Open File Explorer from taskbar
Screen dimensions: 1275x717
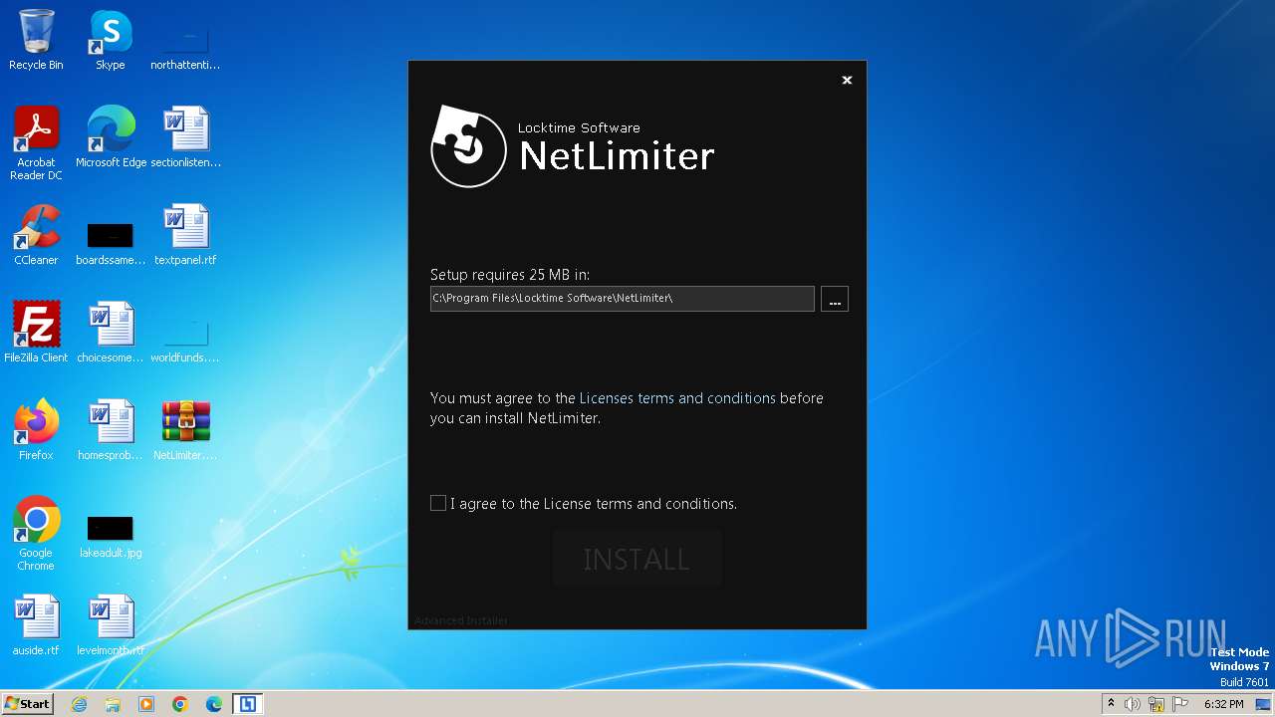[113, 704]
